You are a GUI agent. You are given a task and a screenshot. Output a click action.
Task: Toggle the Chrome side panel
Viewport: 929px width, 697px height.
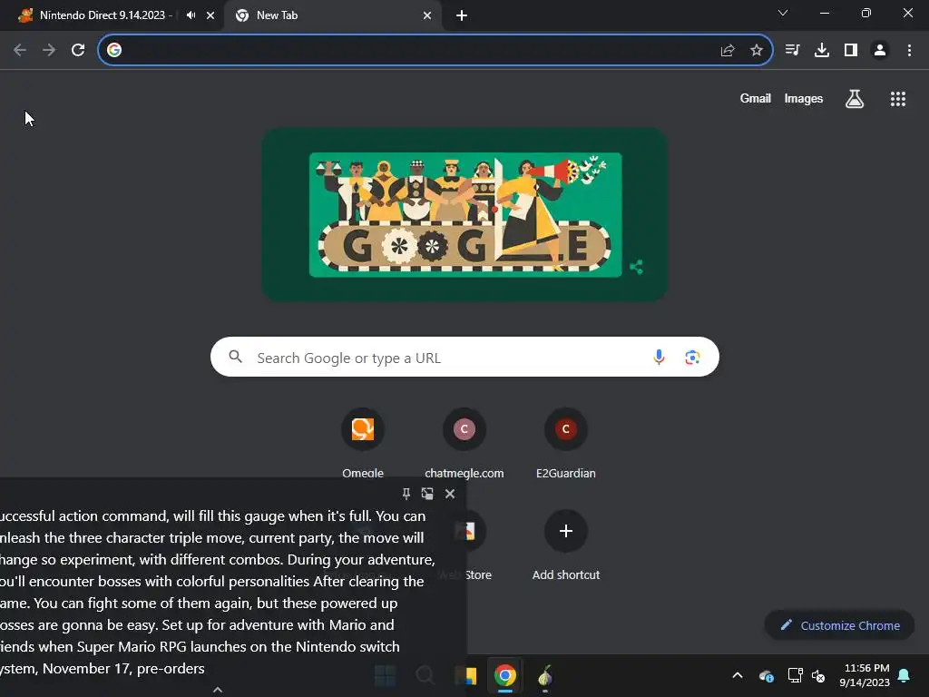pos(851,50)
